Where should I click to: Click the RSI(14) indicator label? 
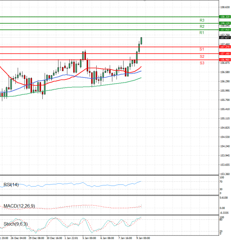coord(11,185)
